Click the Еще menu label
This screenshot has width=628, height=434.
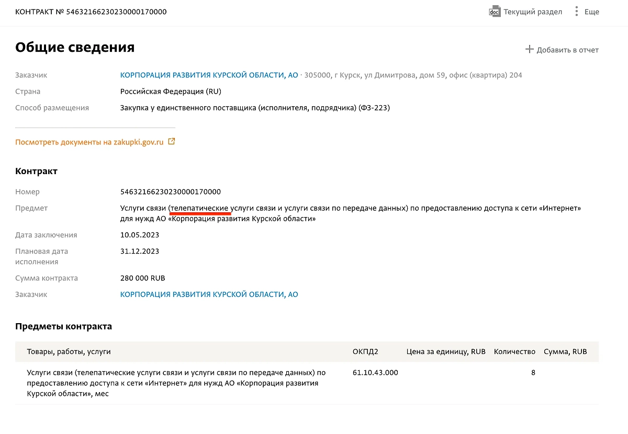[x=591, y=12]
